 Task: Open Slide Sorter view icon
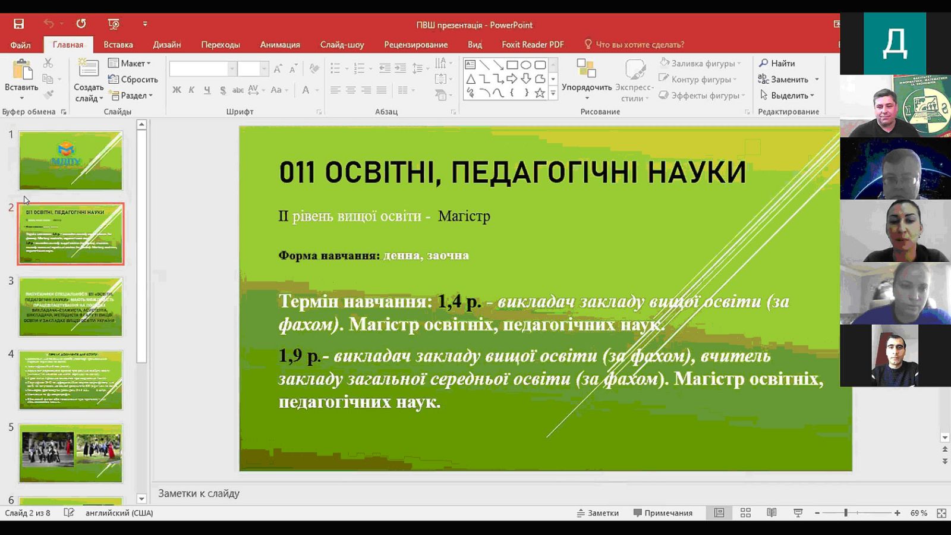pos(745,513)
